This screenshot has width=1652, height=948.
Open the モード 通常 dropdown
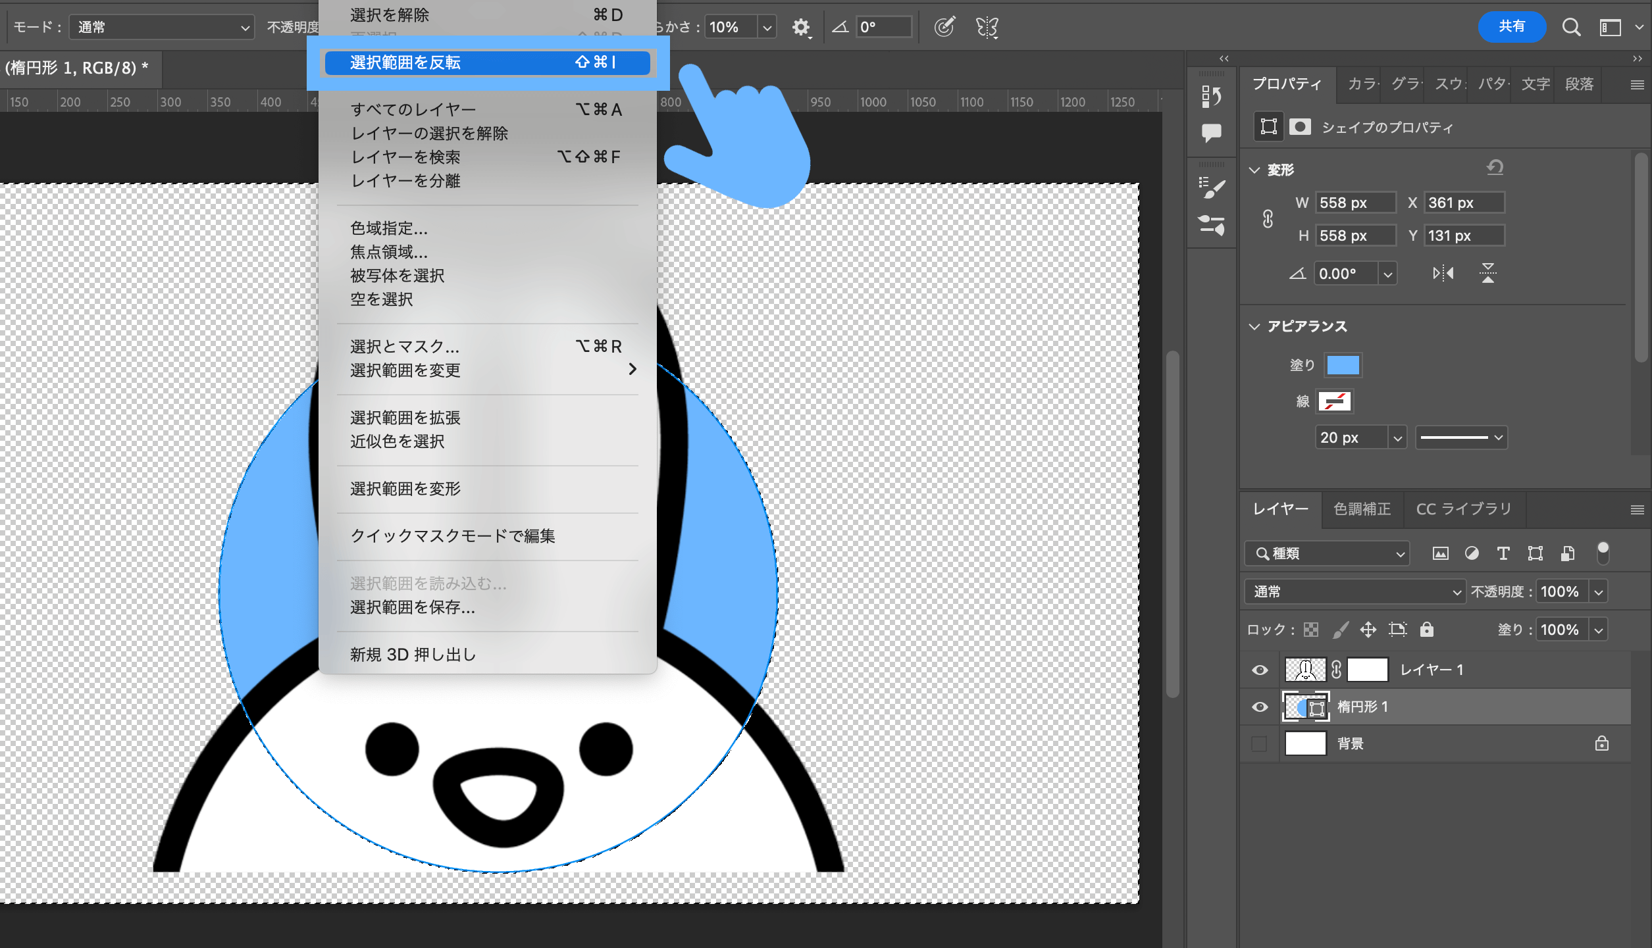point(161,28)
